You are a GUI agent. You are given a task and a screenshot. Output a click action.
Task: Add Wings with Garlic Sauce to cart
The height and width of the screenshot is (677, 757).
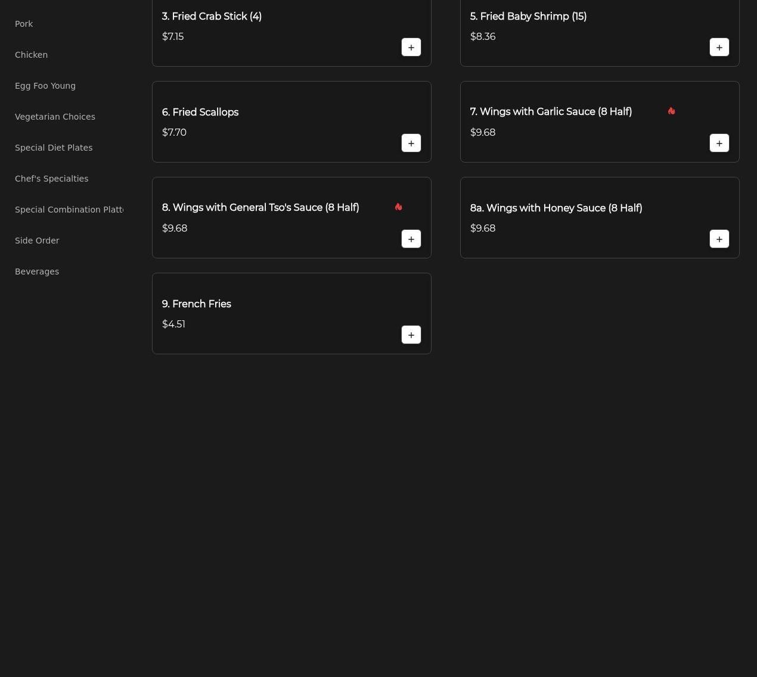point(719,143)
